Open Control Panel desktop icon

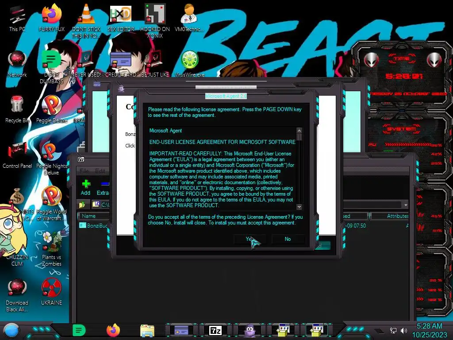(17, 155)
